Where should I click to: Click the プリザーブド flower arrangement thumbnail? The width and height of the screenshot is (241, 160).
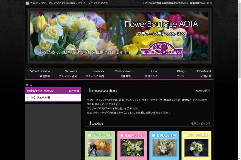(x=100, y=148)
